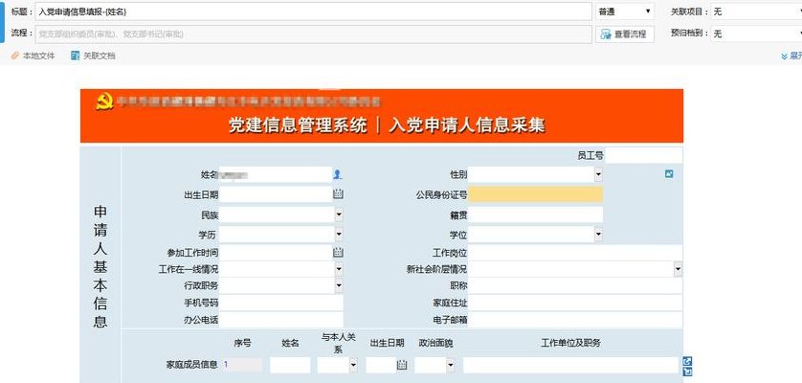Click the 工作单位及职务 input cell

tap(572, 365)
